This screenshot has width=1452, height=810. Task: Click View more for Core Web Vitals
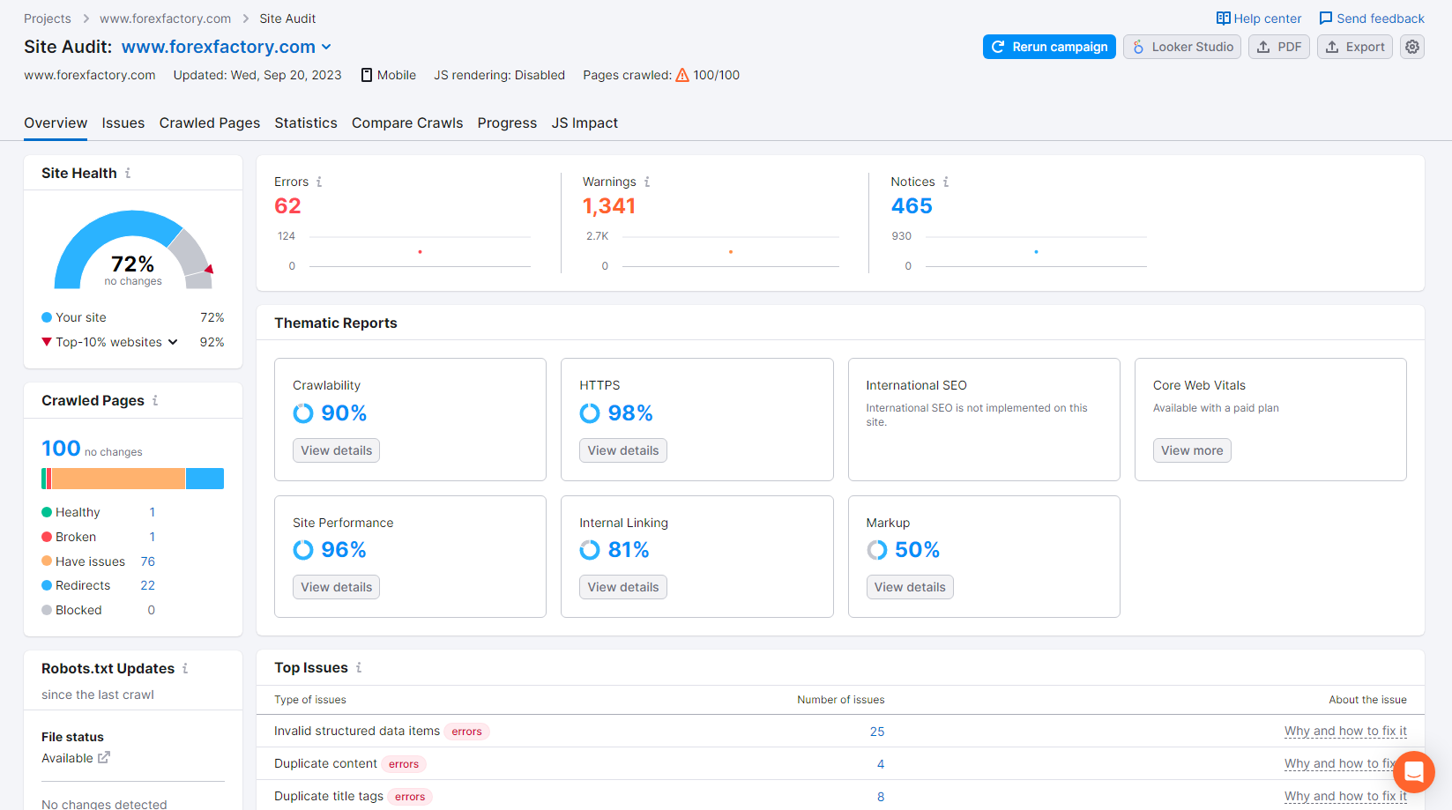click(x=1192, y=450)
